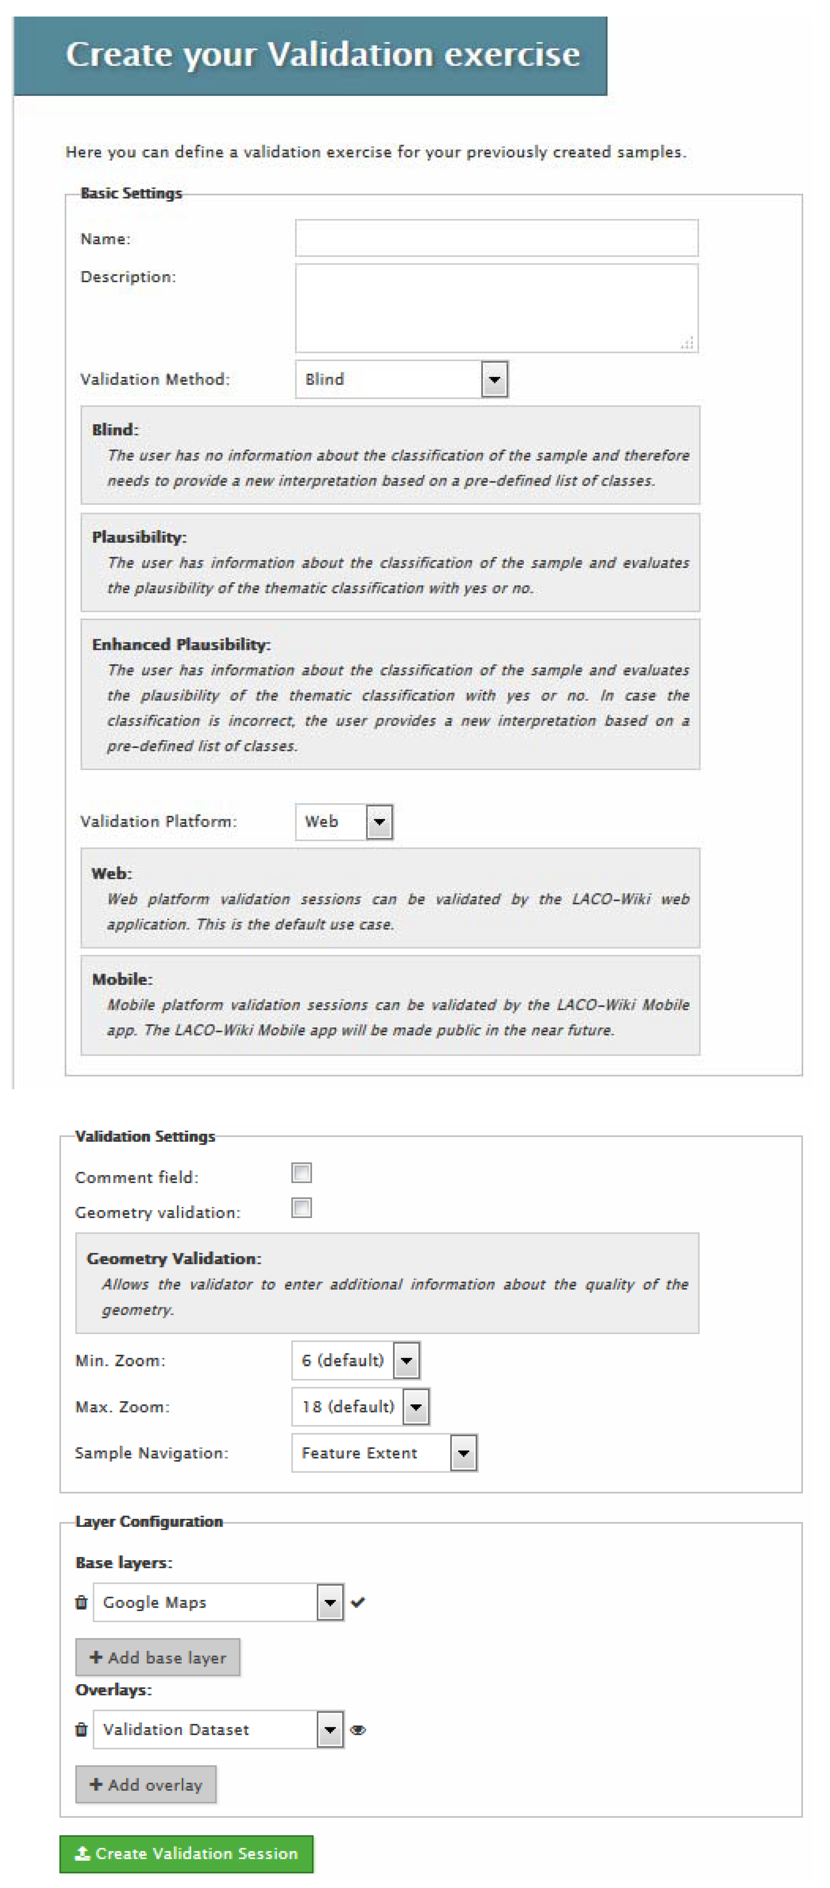This screenshot has width=830, height=1888.
Task: Enable the Comment field checkbox
Action: (x=301, y=1172)
